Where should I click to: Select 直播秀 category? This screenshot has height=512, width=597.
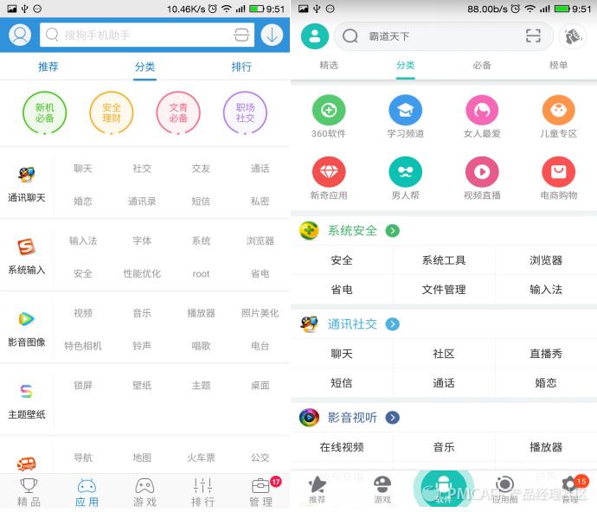click(546, 354)
